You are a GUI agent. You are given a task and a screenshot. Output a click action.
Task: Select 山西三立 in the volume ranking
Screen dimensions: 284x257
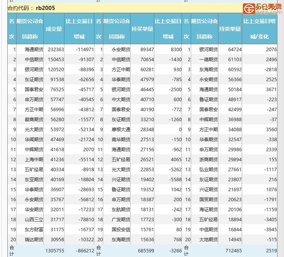(34, 219)
